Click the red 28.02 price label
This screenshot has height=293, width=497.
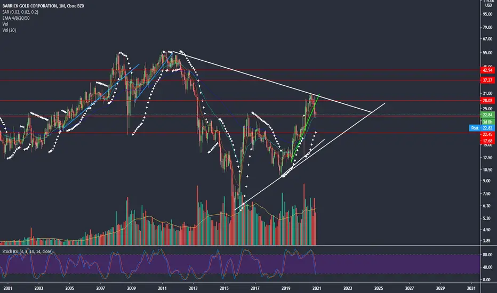(x=487, y=100)
